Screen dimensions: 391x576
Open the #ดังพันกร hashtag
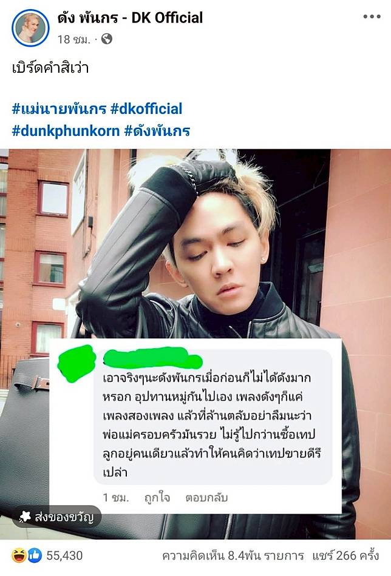157,131
